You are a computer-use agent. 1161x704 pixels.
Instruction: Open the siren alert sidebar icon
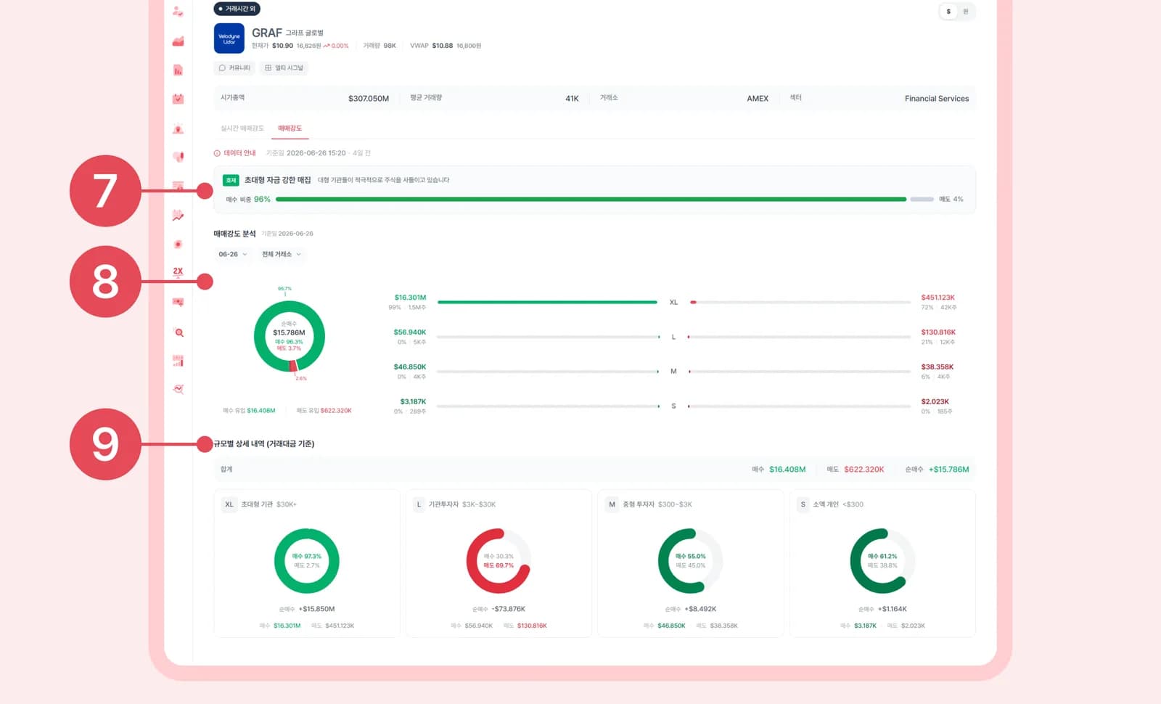[178, 129]
